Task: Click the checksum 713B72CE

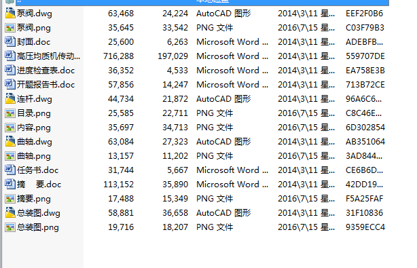Action: [x=365, y=84]
